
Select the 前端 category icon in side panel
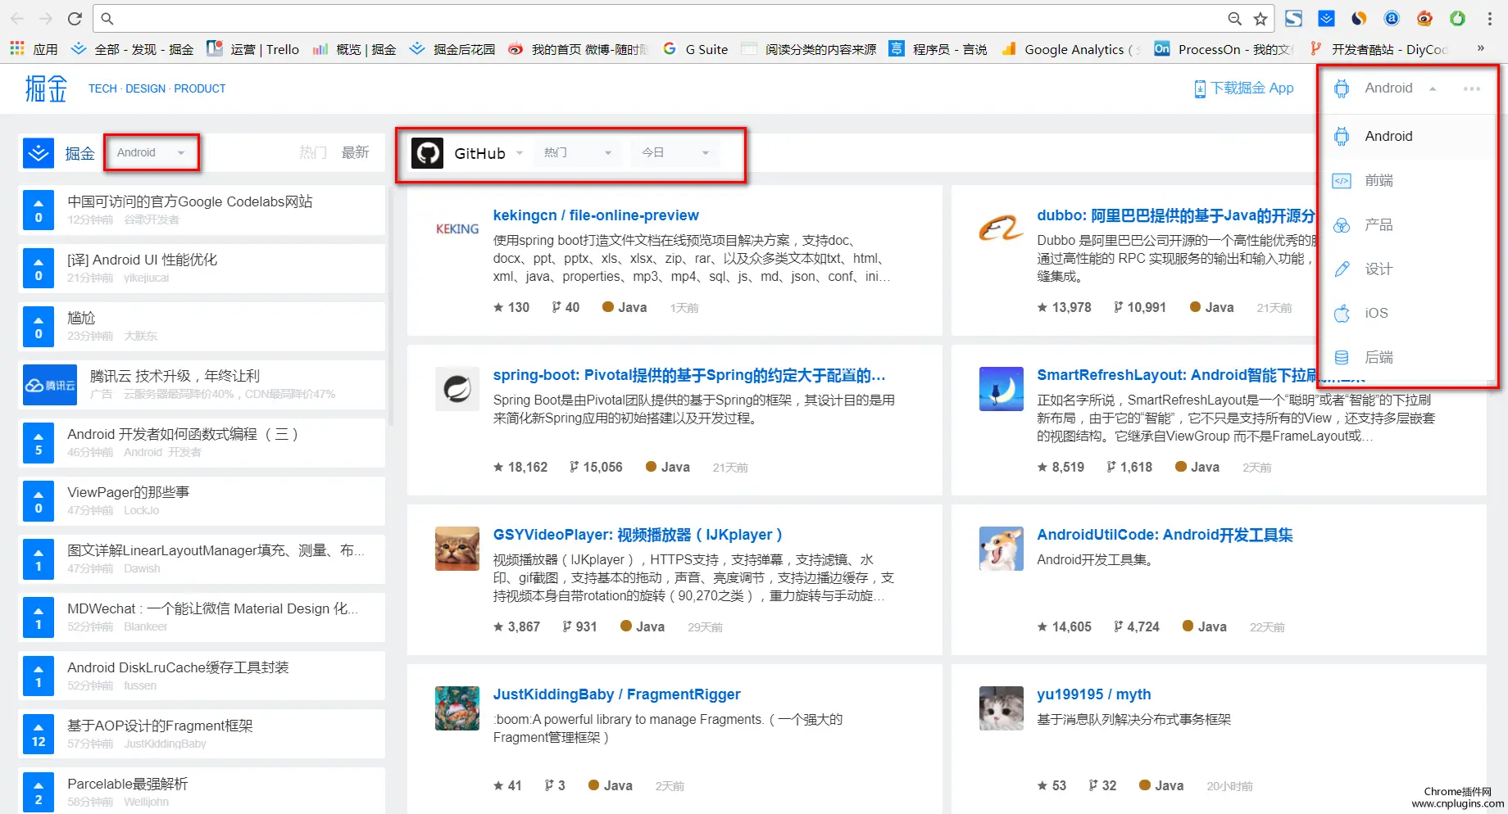[x=1342, y=180]
